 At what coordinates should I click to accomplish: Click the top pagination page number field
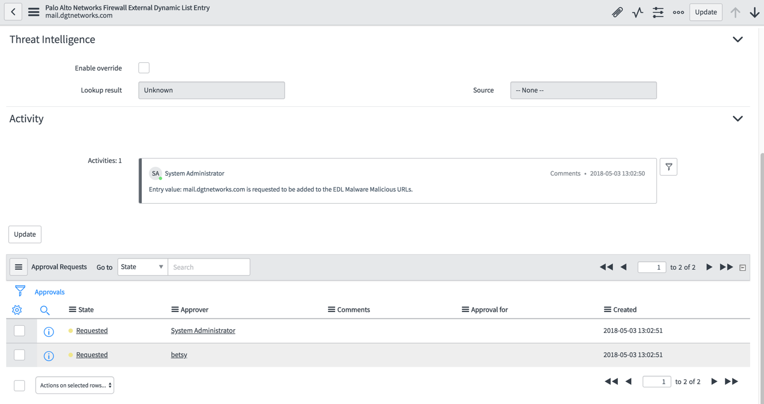tap(652, 267)
